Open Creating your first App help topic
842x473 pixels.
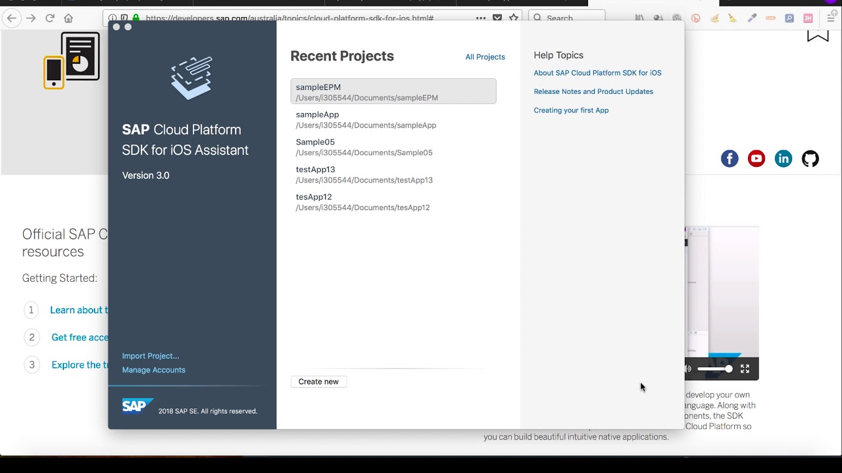pyautogui.click(x=571, y=110)
